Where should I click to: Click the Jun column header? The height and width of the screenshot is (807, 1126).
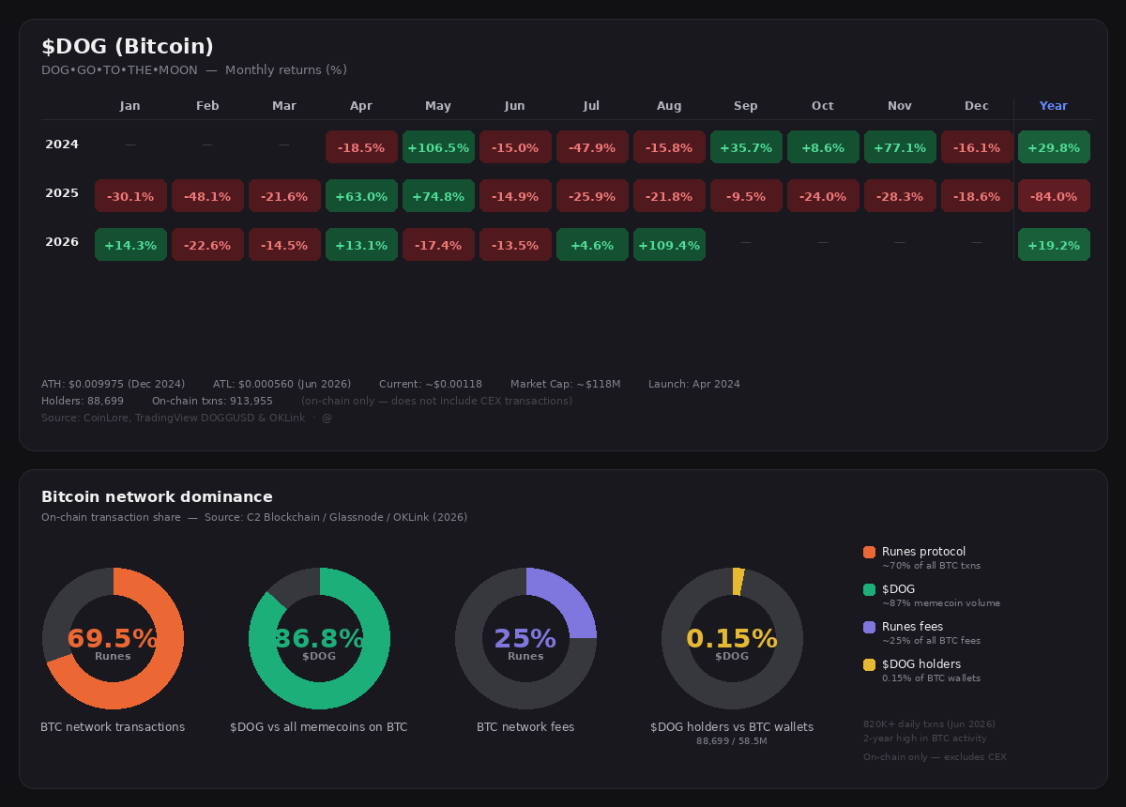[x=515, y=106]
